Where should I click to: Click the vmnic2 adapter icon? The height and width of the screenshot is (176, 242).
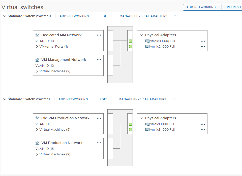click(147, 46)
